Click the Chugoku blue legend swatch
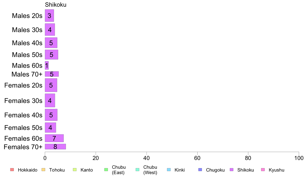This screenshot has width=306, height=189. 200,170
